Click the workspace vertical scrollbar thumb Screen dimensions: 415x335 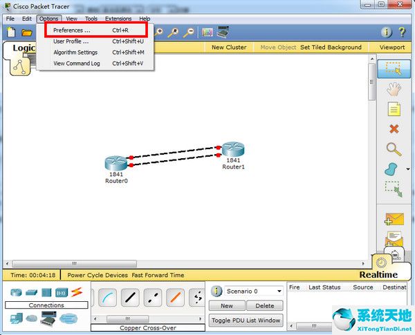pyautogui.click(x=371, y=82)
